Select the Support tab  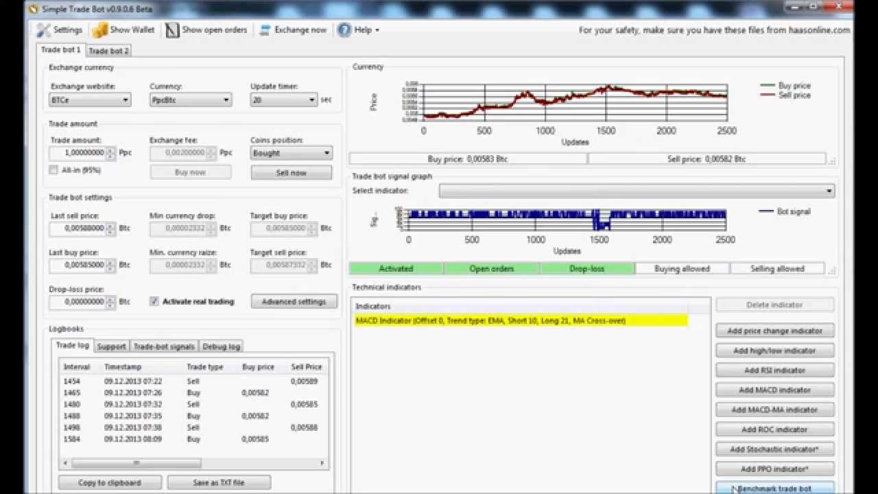pyautogui.click(x=111, y=346)
